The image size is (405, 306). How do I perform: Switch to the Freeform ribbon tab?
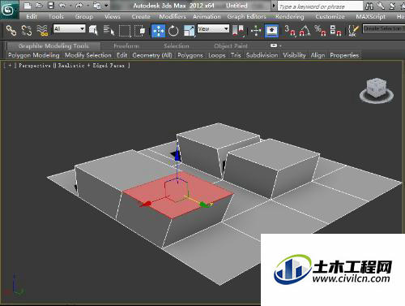[x=126, y=46]
